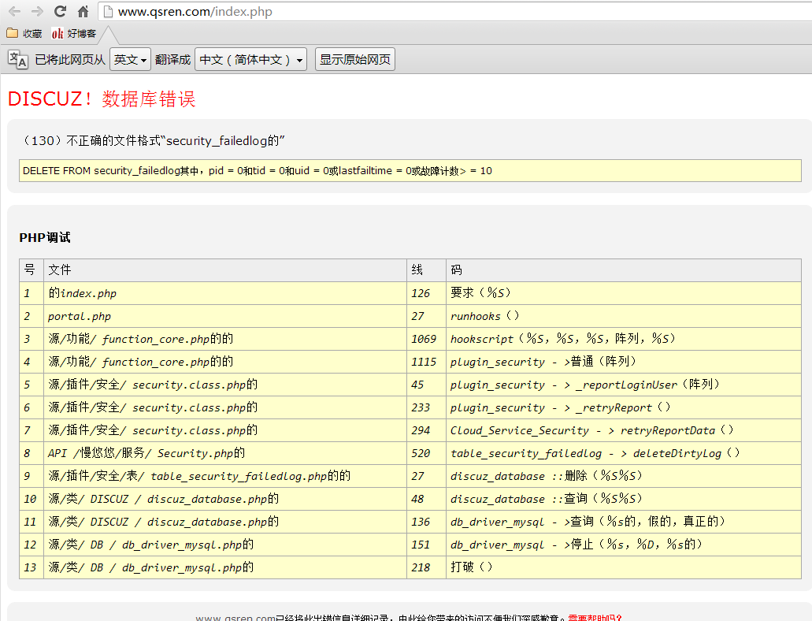Select the table_security_failedlog.php file cell

coord(224,475)
